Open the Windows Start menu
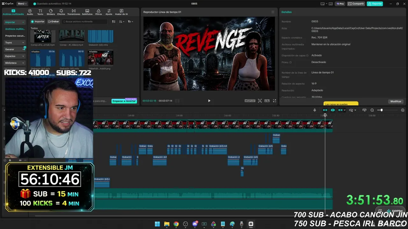Viewport: 408px width, 229px height. point(157,224)
